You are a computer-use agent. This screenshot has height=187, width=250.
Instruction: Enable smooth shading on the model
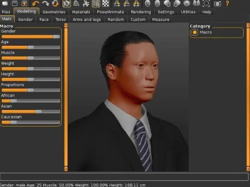pyautogui.click(x=157, y=3)
